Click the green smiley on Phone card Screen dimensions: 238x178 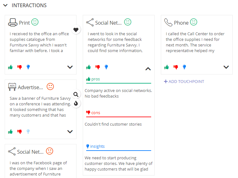coord(194,22)
